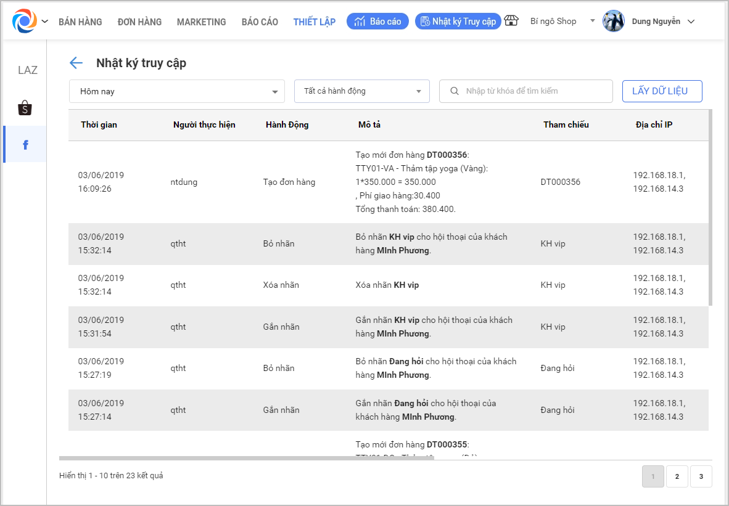Image resolution: width=729 pixels, height=506 pixels.
Task: Open the Lazada (LAZ) channel in sidebar
Action: [x=27, y=70]
